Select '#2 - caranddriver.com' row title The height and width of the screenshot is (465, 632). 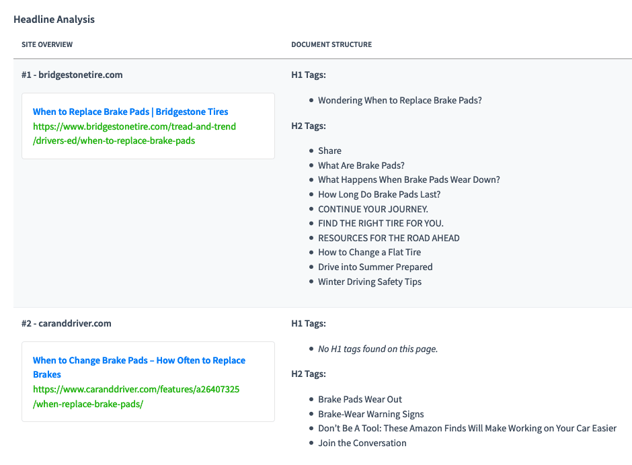pyautogui.click(x=67, y=323)
